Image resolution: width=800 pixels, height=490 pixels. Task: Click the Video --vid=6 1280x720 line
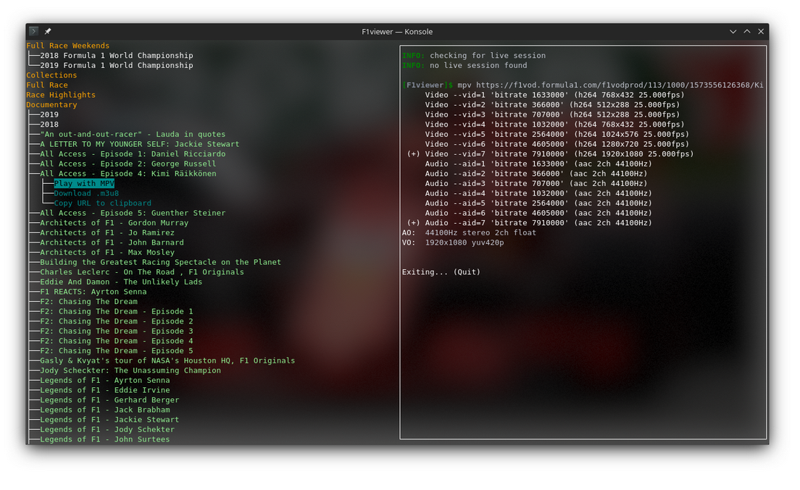click(557, 144)
